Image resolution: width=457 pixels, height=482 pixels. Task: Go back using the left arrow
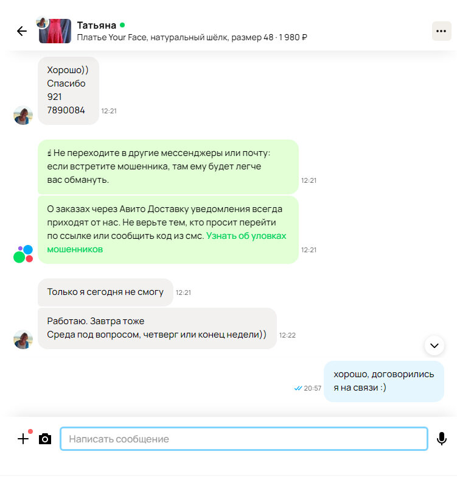(x=22, y=31)
